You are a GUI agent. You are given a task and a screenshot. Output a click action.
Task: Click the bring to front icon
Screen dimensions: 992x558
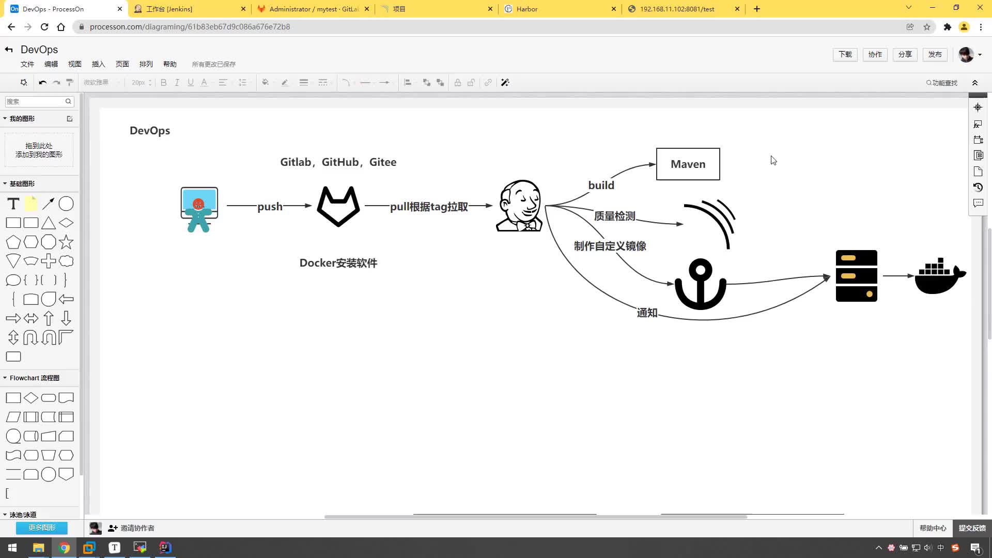tap(427, 83)
